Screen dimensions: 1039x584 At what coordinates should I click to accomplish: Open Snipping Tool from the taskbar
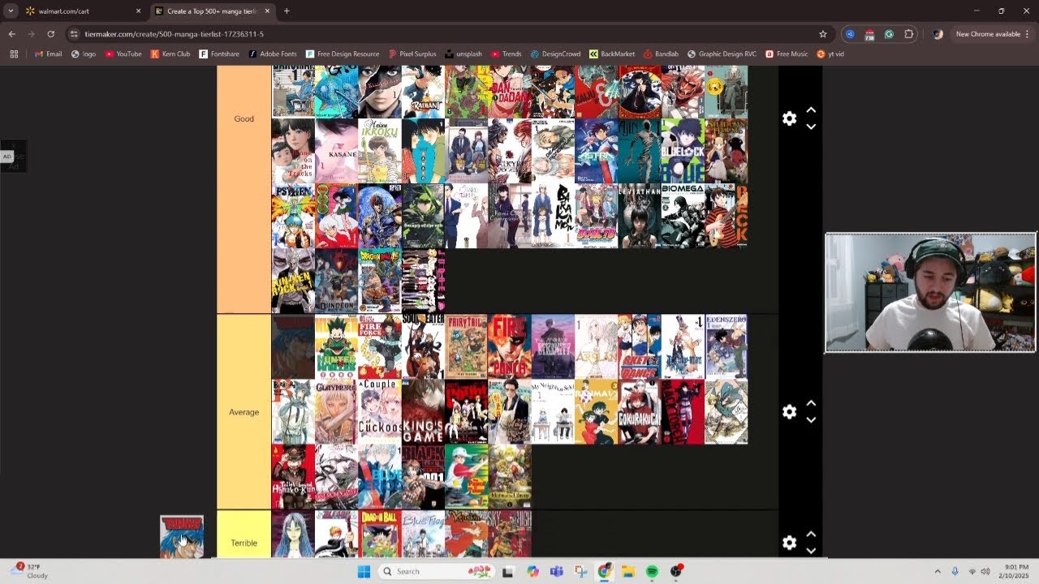pyautogui.click(x=580, y=571)
